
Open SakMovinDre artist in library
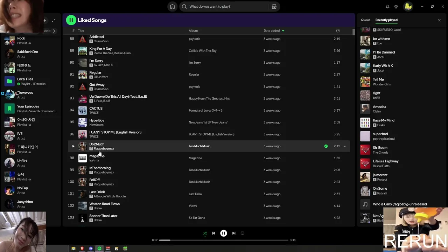pos(31,54)
